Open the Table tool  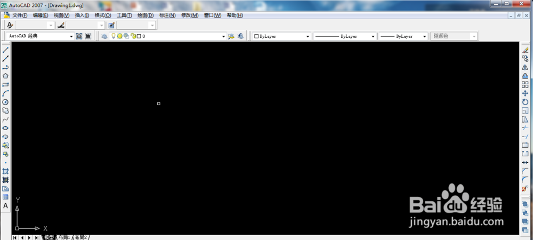[x=5, y=197]
